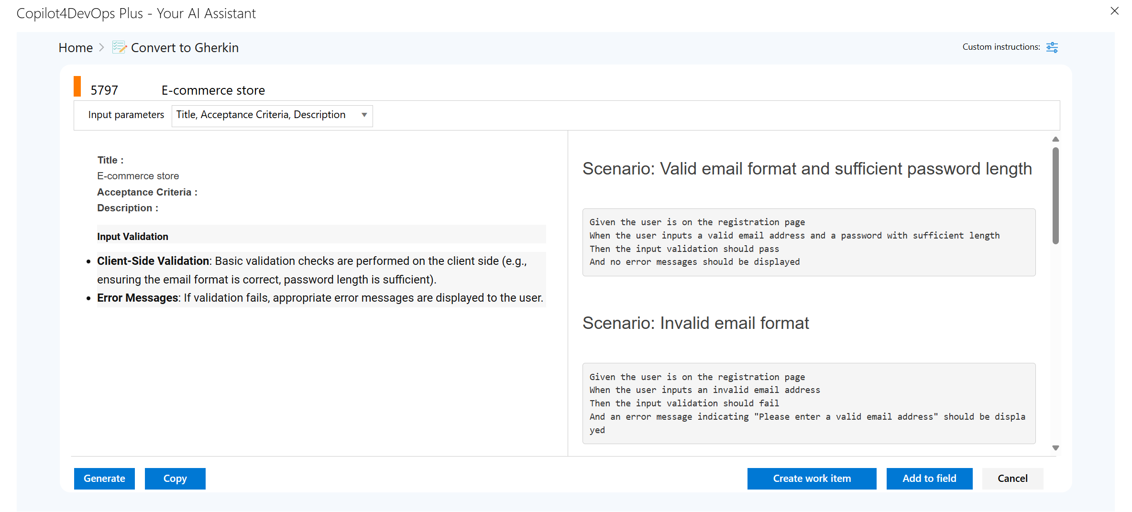
Task: Copy the generated Gherkin output
Action: [175, 479]
